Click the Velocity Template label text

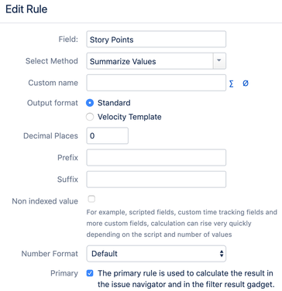129,117
